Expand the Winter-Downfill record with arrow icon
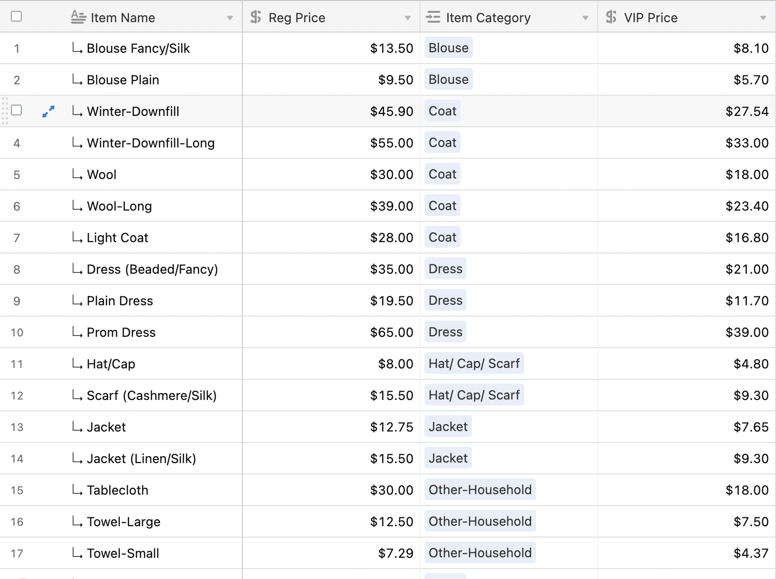This screenshot has height=579, width=776. tap(48, 111)
